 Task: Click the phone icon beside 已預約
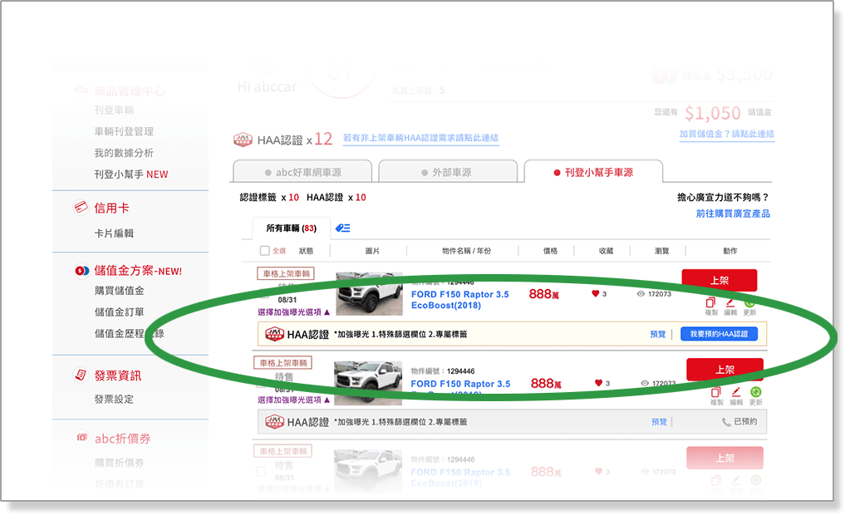[726, 422]
